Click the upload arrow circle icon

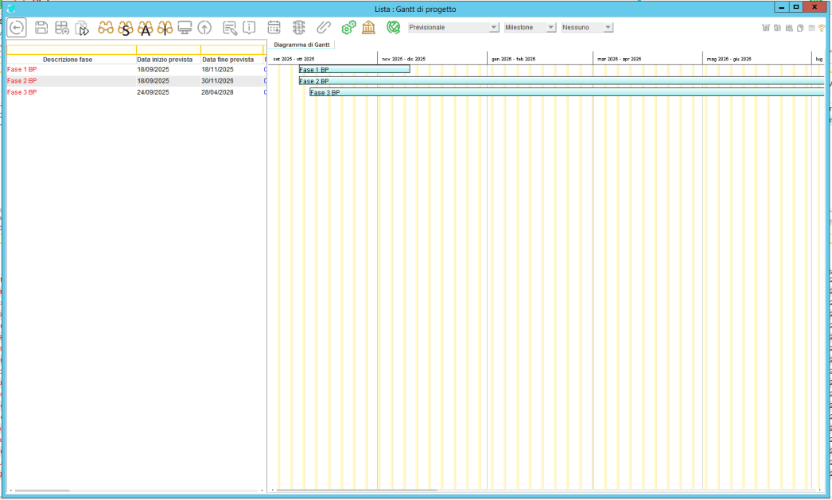(204, 28)
